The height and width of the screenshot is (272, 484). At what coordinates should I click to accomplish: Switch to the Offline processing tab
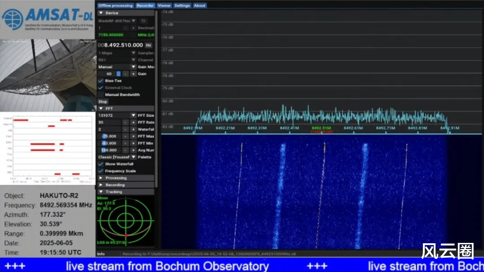[x=115, y=5]
